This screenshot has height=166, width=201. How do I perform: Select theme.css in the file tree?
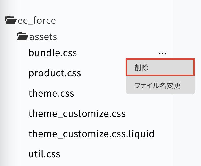[51, 93]
